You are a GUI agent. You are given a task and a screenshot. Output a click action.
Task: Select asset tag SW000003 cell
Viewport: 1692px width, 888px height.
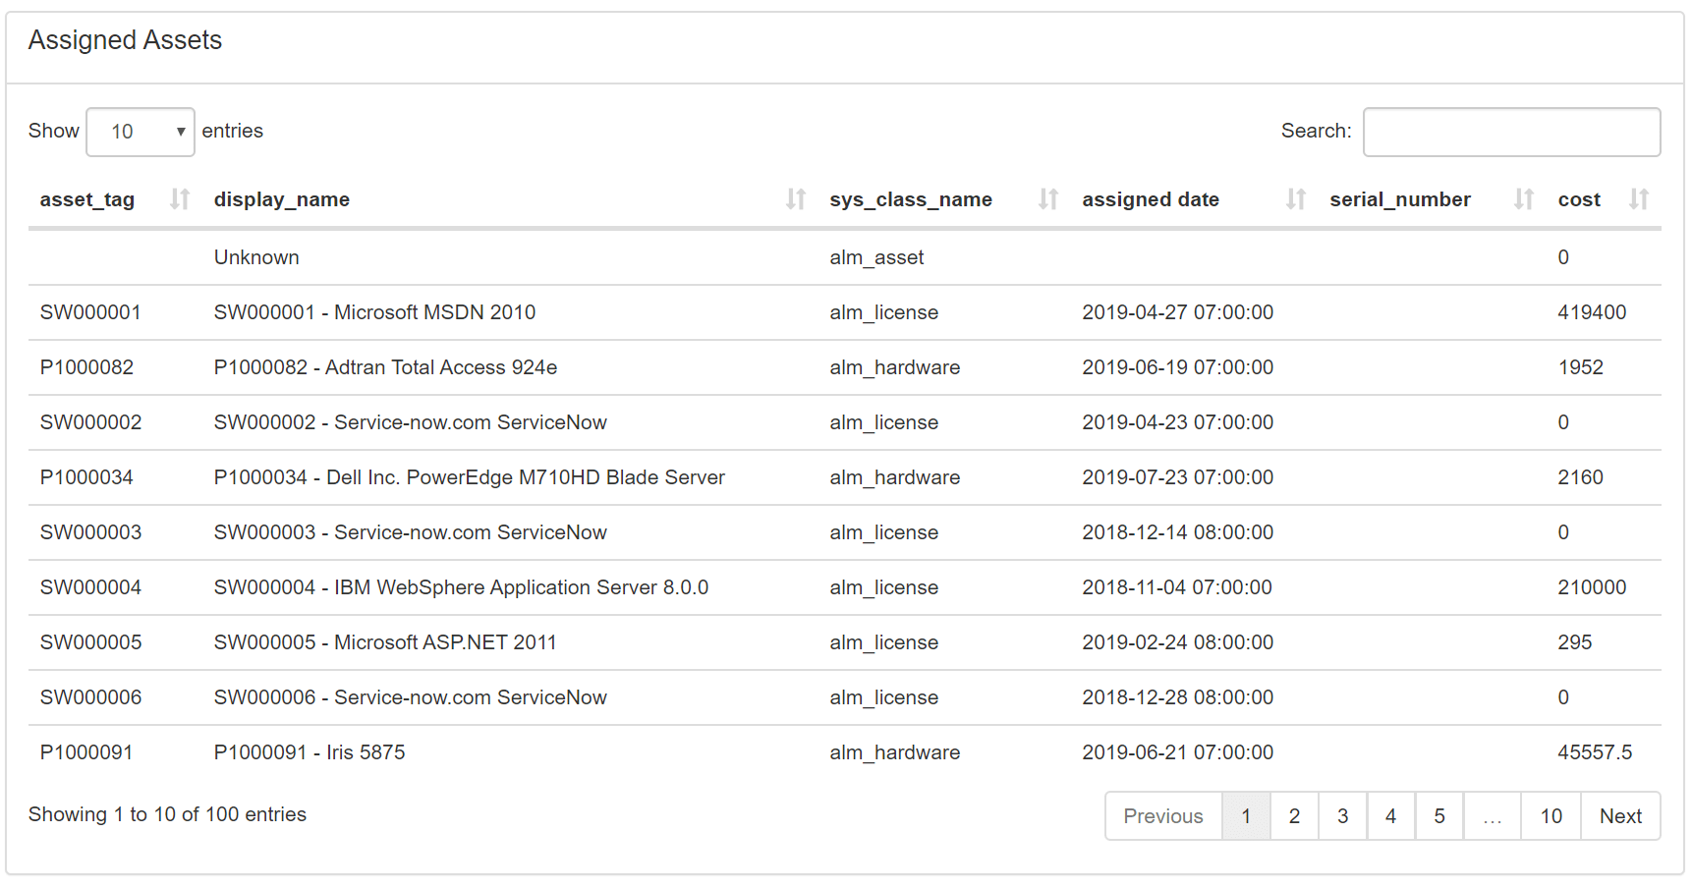click(90, 532)
